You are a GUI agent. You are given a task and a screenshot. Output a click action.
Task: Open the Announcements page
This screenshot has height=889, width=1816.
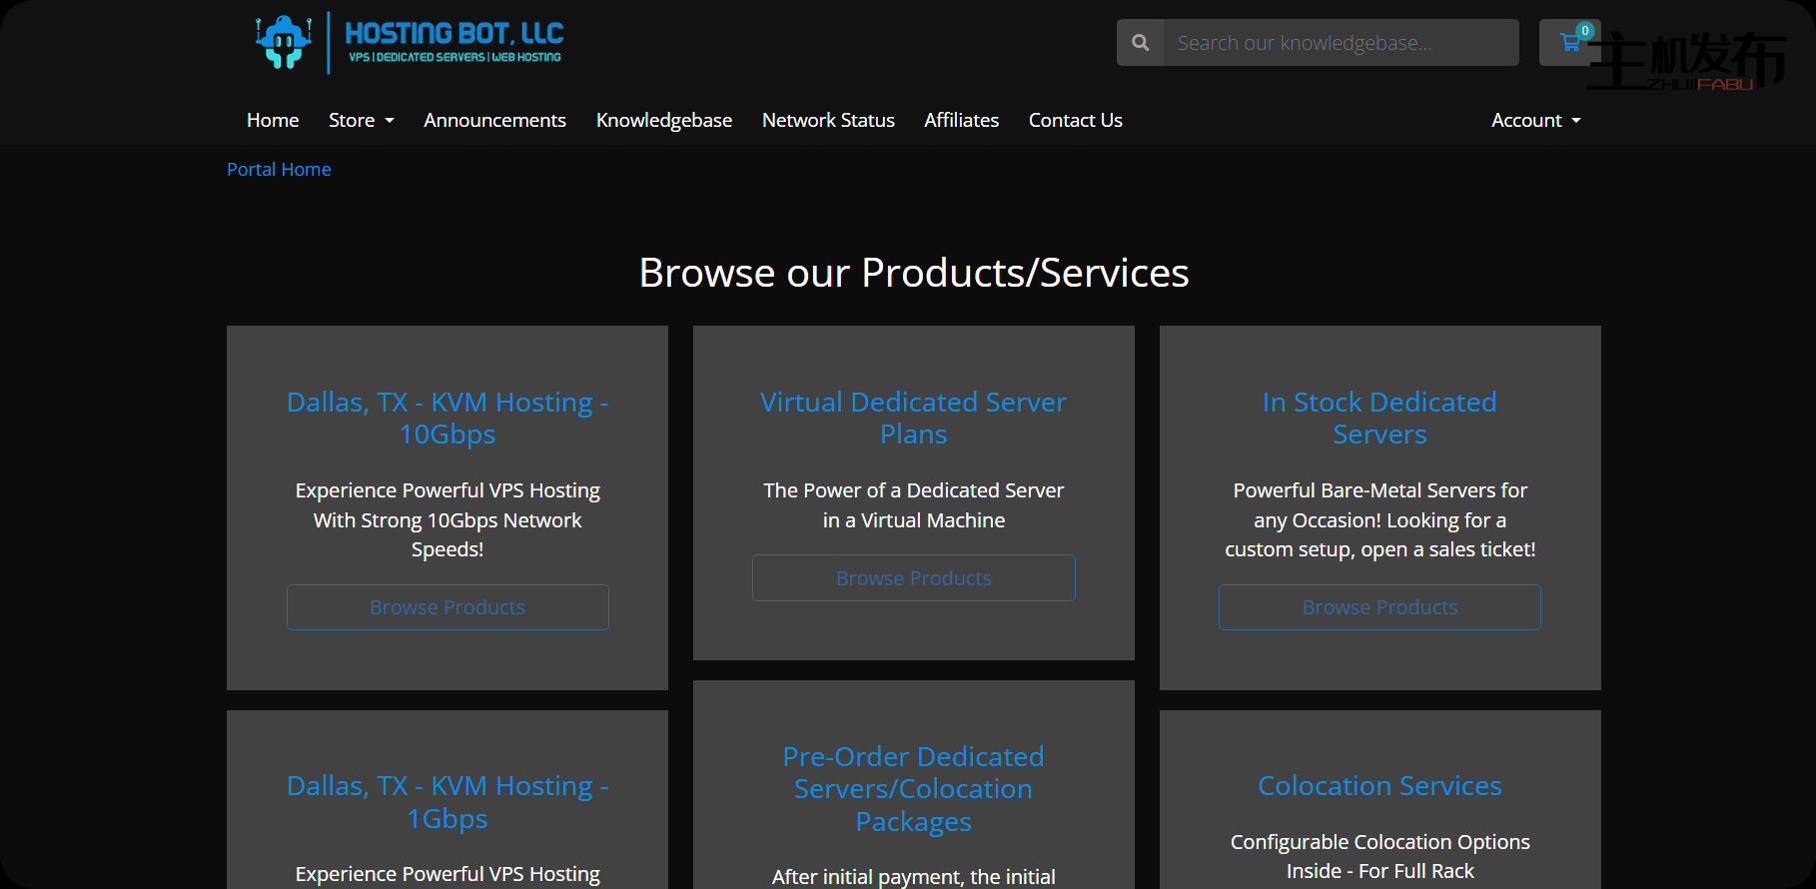[x=494, y=120]
